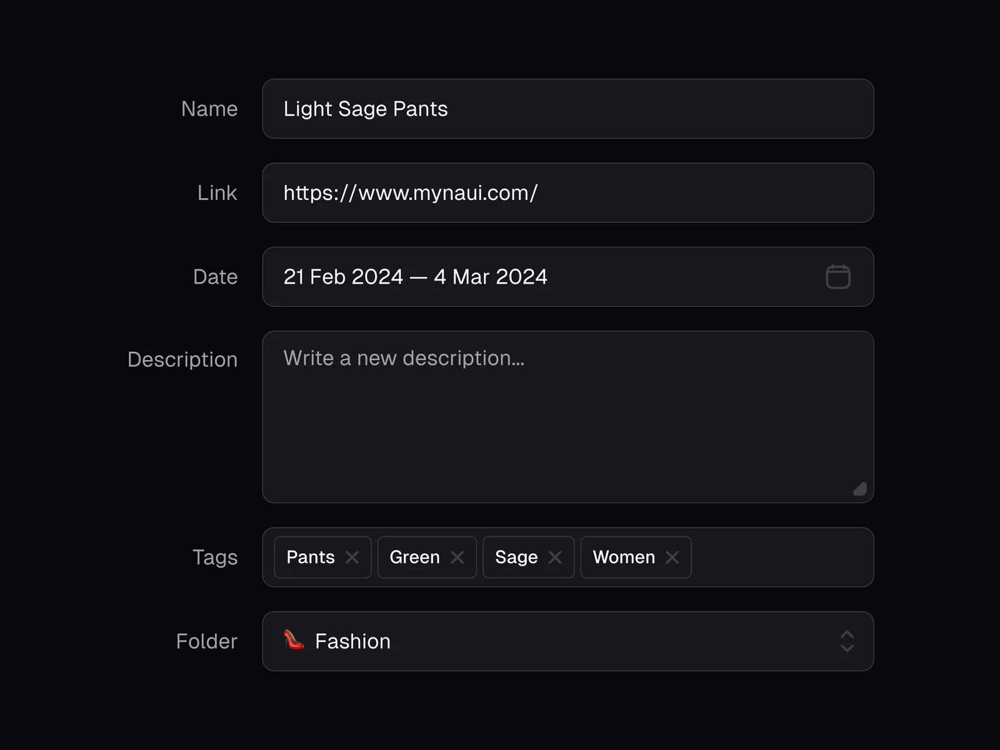Grab the description resize handle

coord(861,489)
